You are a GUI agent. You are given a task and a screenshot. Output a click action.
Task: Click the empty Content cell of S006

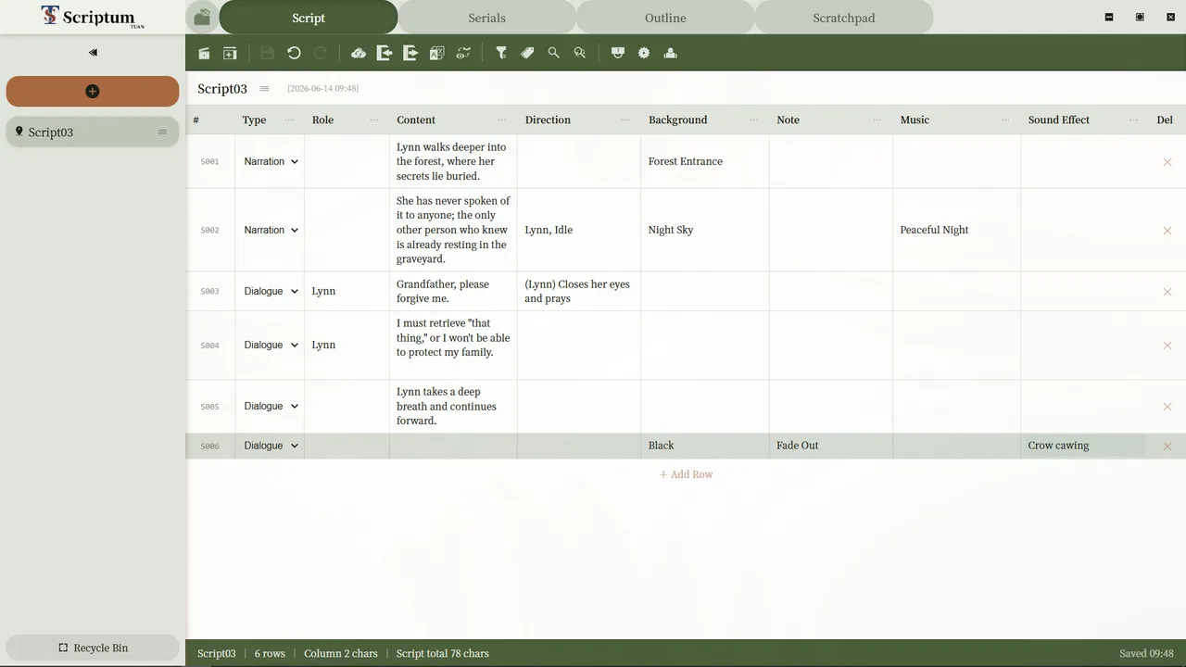(453, 446)
